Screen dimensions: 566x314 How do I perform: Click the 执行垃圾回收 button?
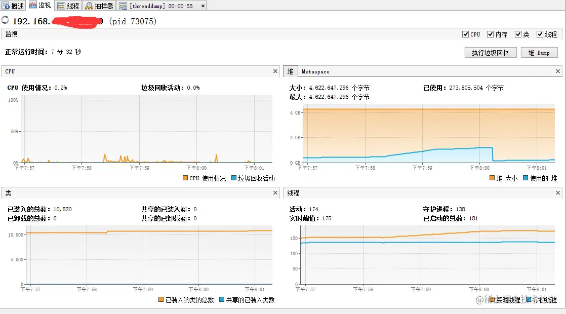491,53
